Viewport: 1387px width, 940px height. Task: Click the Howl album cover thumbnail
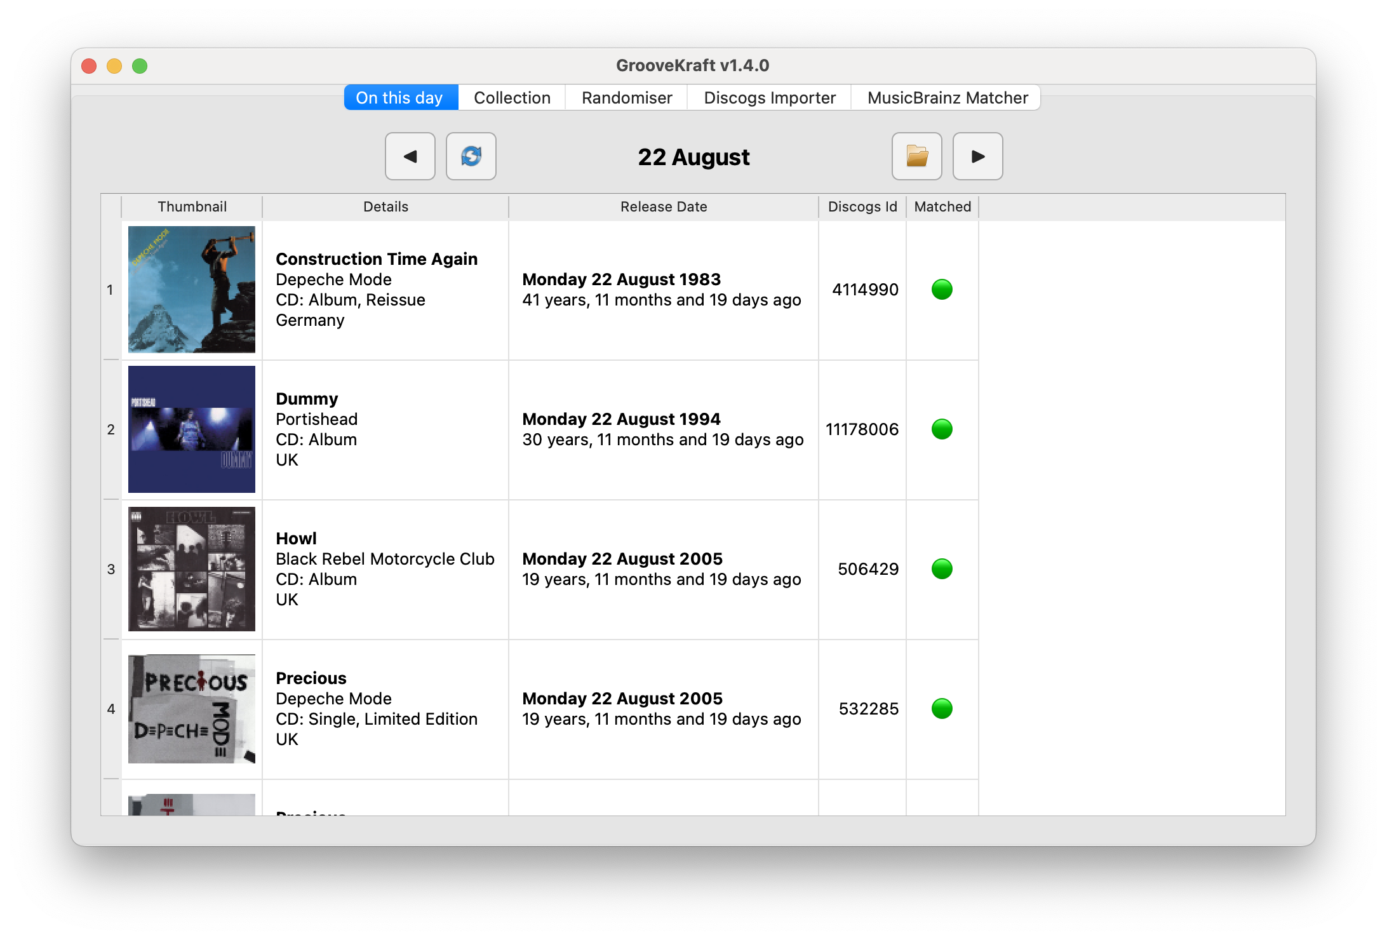click(192, 569)
